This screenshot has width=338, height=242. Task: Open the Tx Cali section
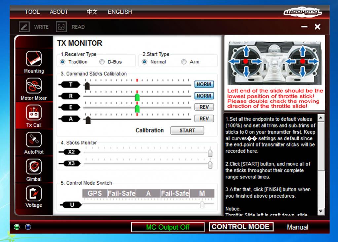click(x=34, y=113)
